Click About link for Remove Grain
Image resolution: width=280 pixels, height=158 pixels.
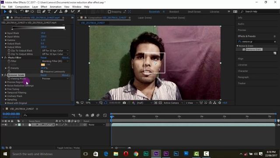66,75
